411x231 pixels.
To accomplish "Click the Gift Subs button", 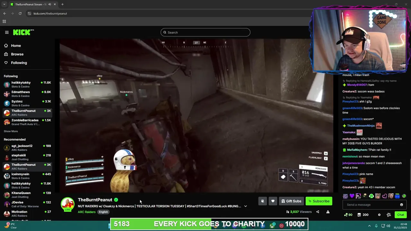I will (x=291, y=201).
